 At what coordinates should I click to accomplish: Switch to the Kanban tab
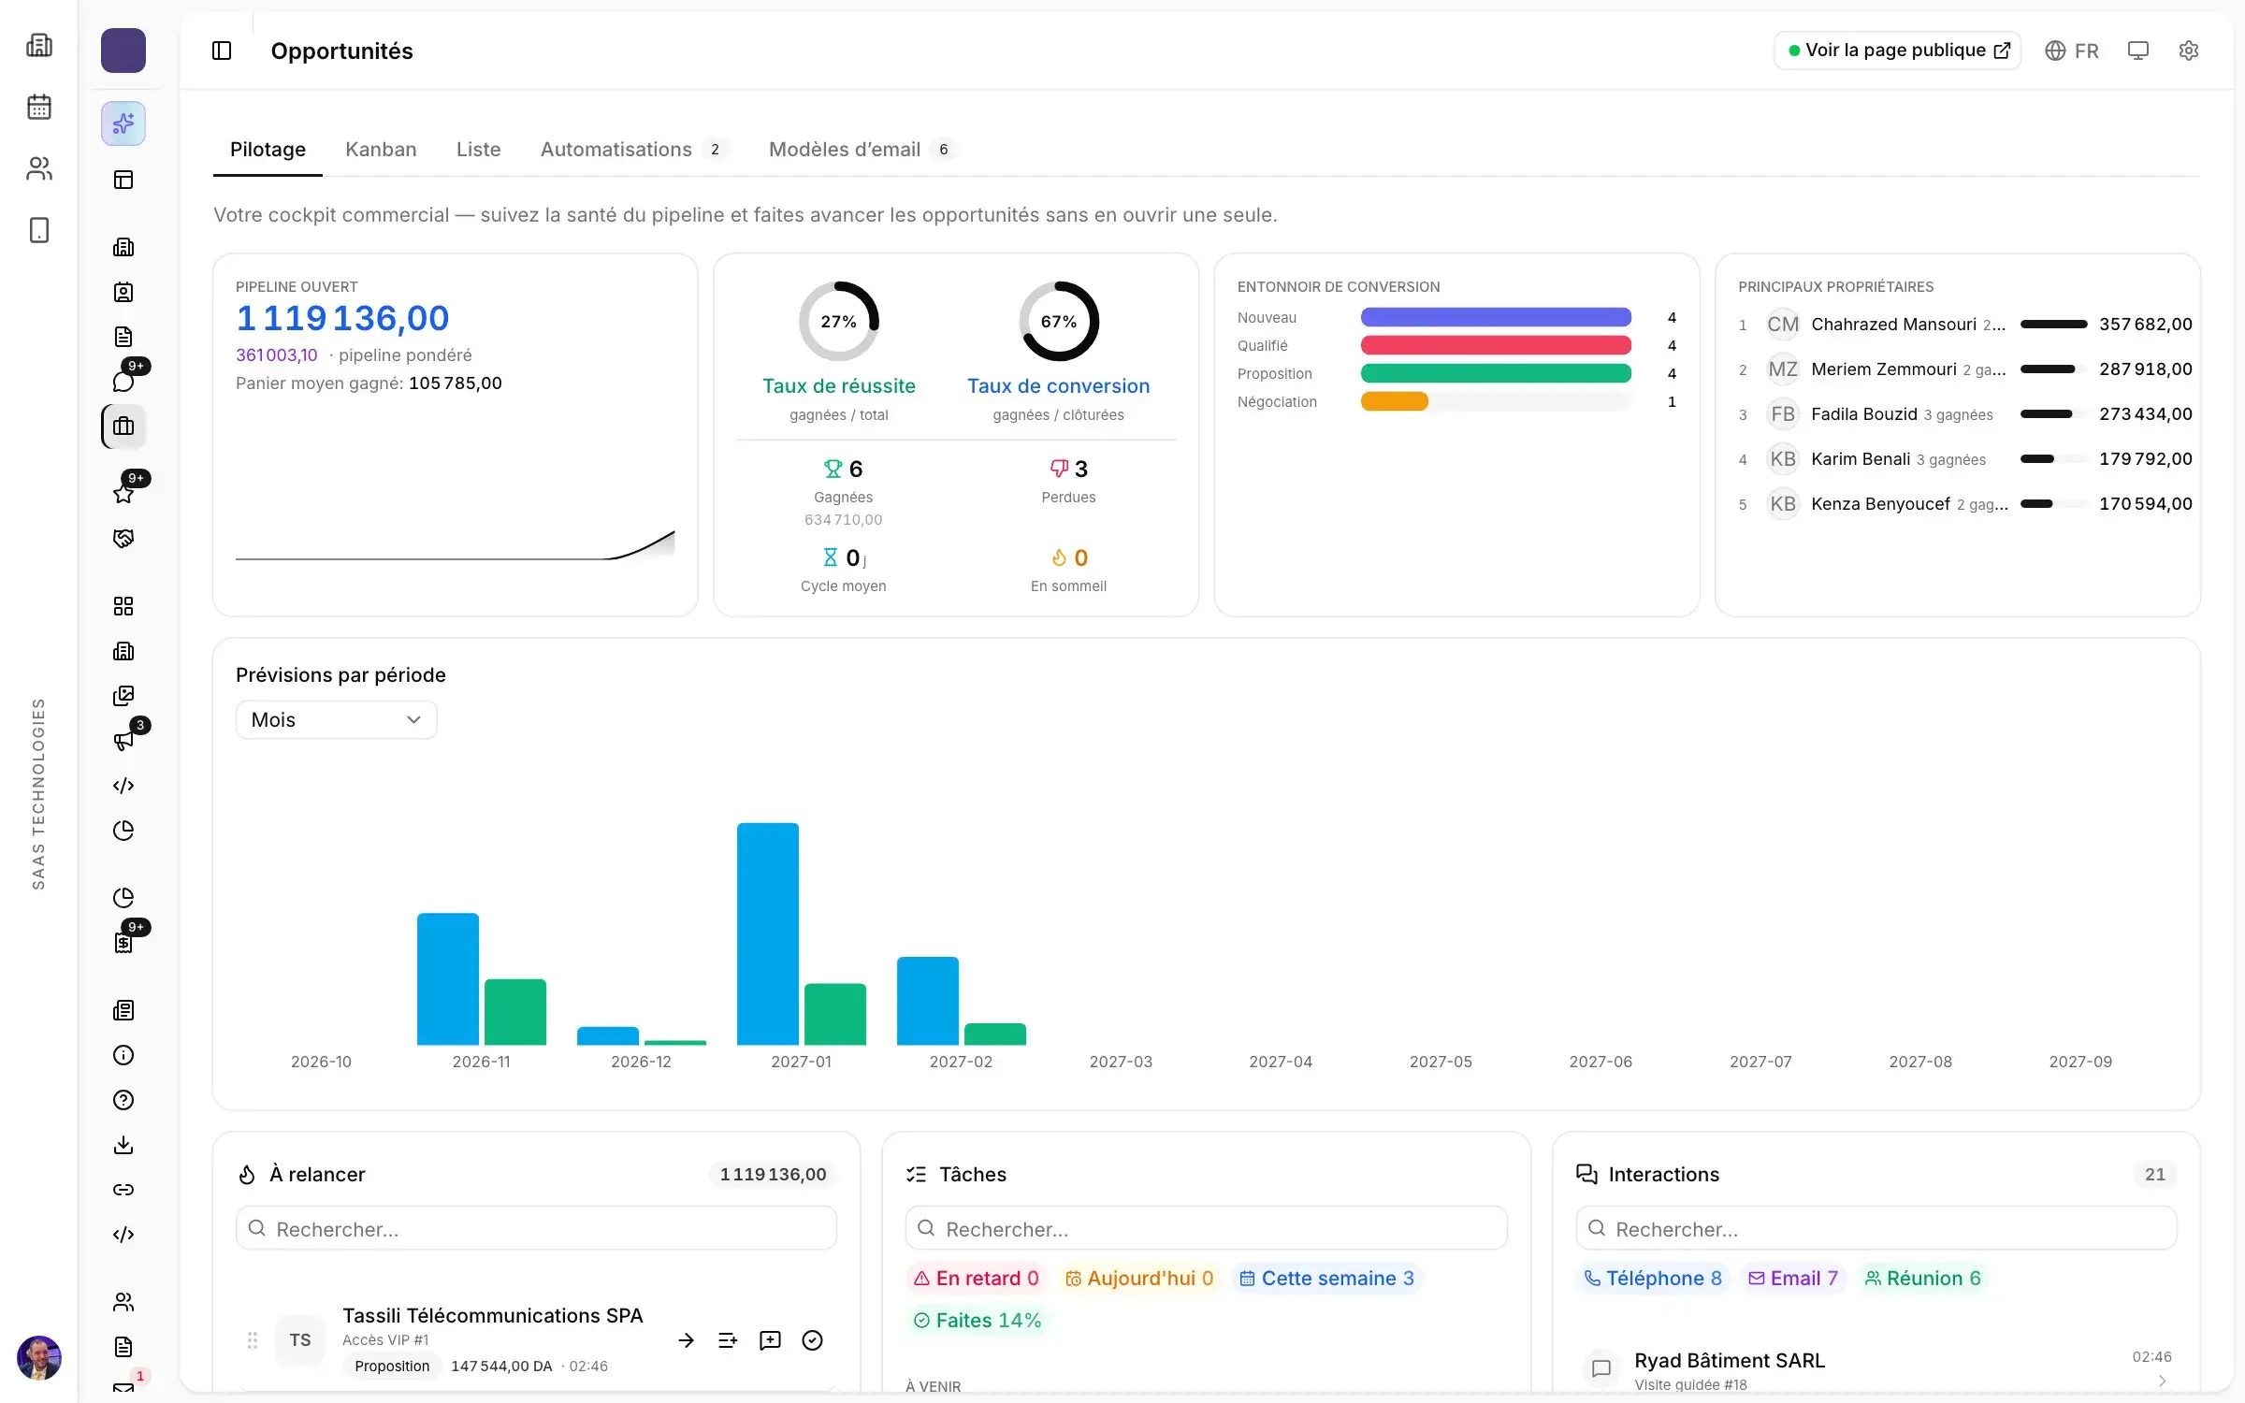[x=381, y=150]
